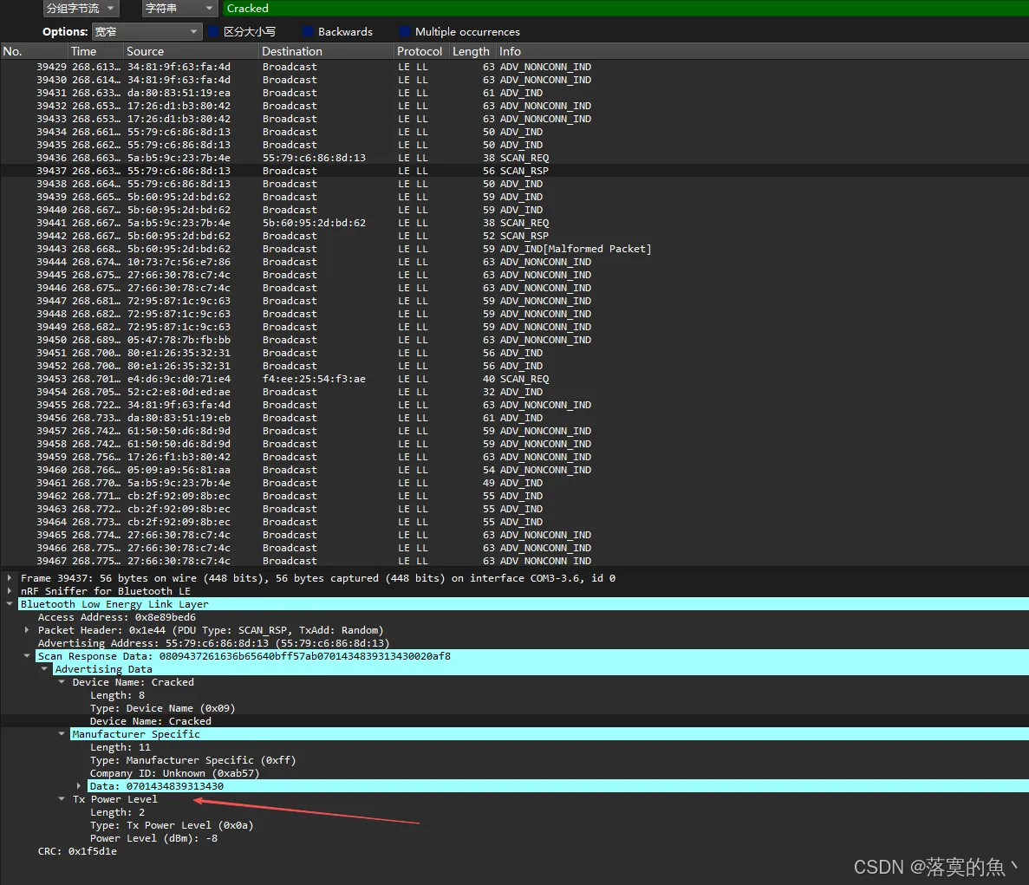Collapse the Manufacturer Specific node
The image size is (1029, 885).
click(62, 734)
